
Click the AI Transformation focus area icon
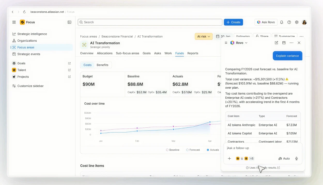pyautogui.click(x=84, y=45)
